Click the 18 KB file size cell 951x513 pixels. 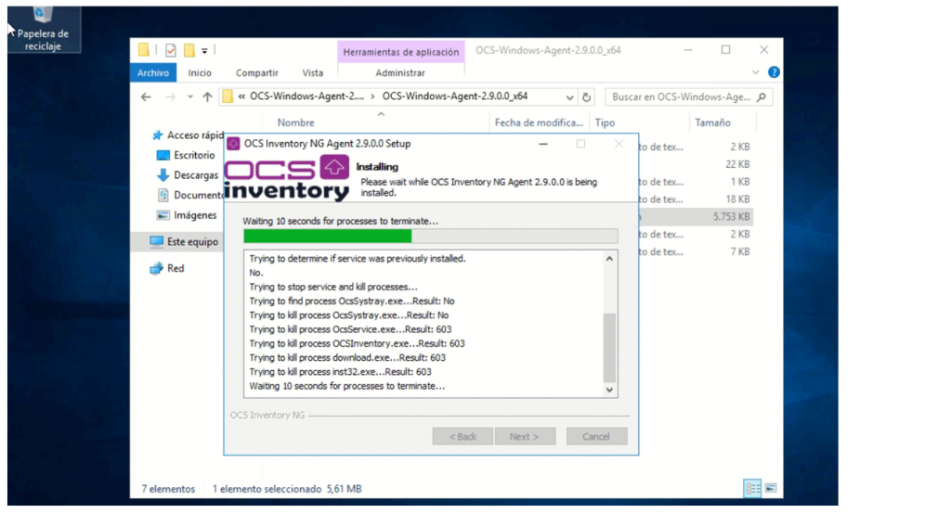737,199
